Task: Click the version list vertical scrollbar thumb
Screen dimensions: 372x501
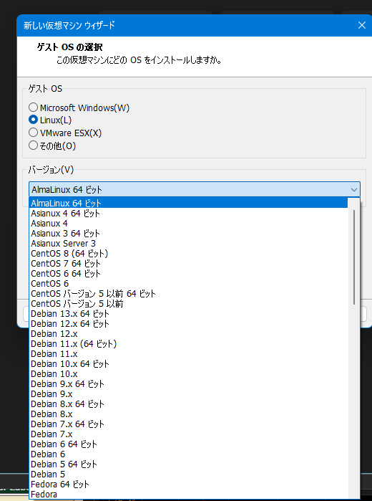Action: [354, 257]
